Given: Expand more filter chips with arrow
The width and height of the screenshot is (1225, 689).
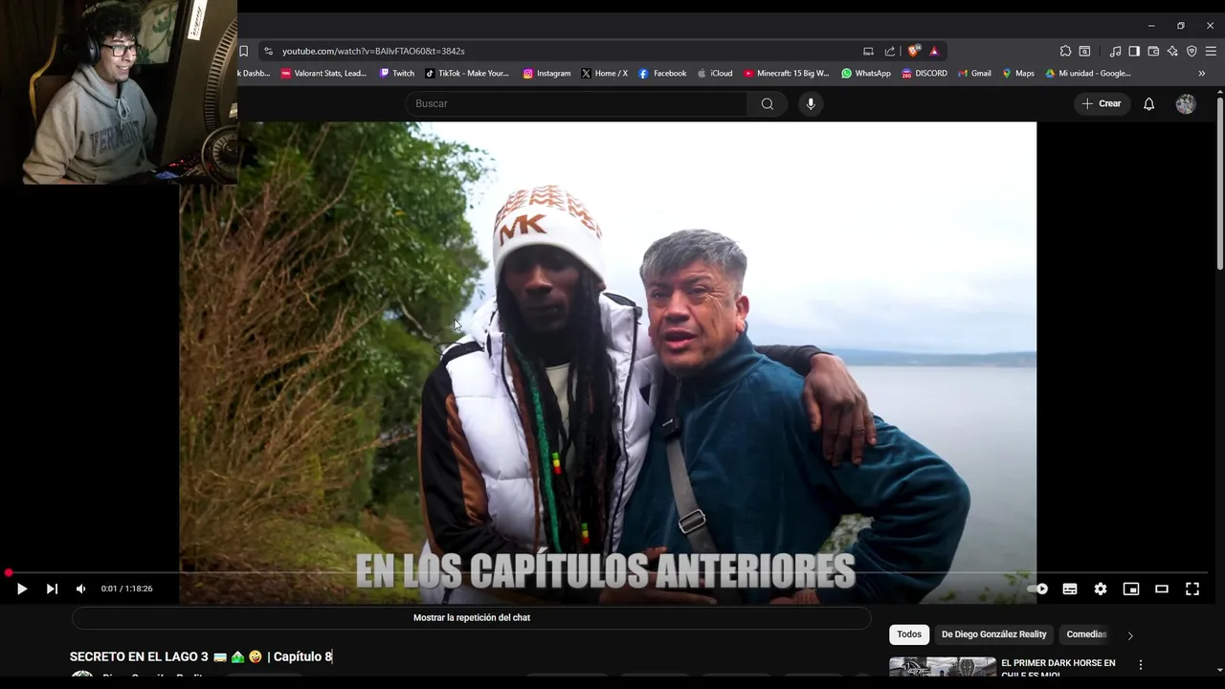Looking at the screenshot, I should coord(1130,635).
